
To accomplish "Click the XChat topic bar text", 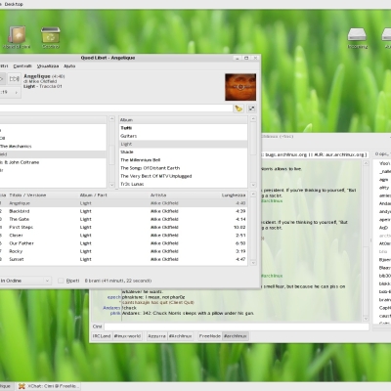I will (316, 154).
